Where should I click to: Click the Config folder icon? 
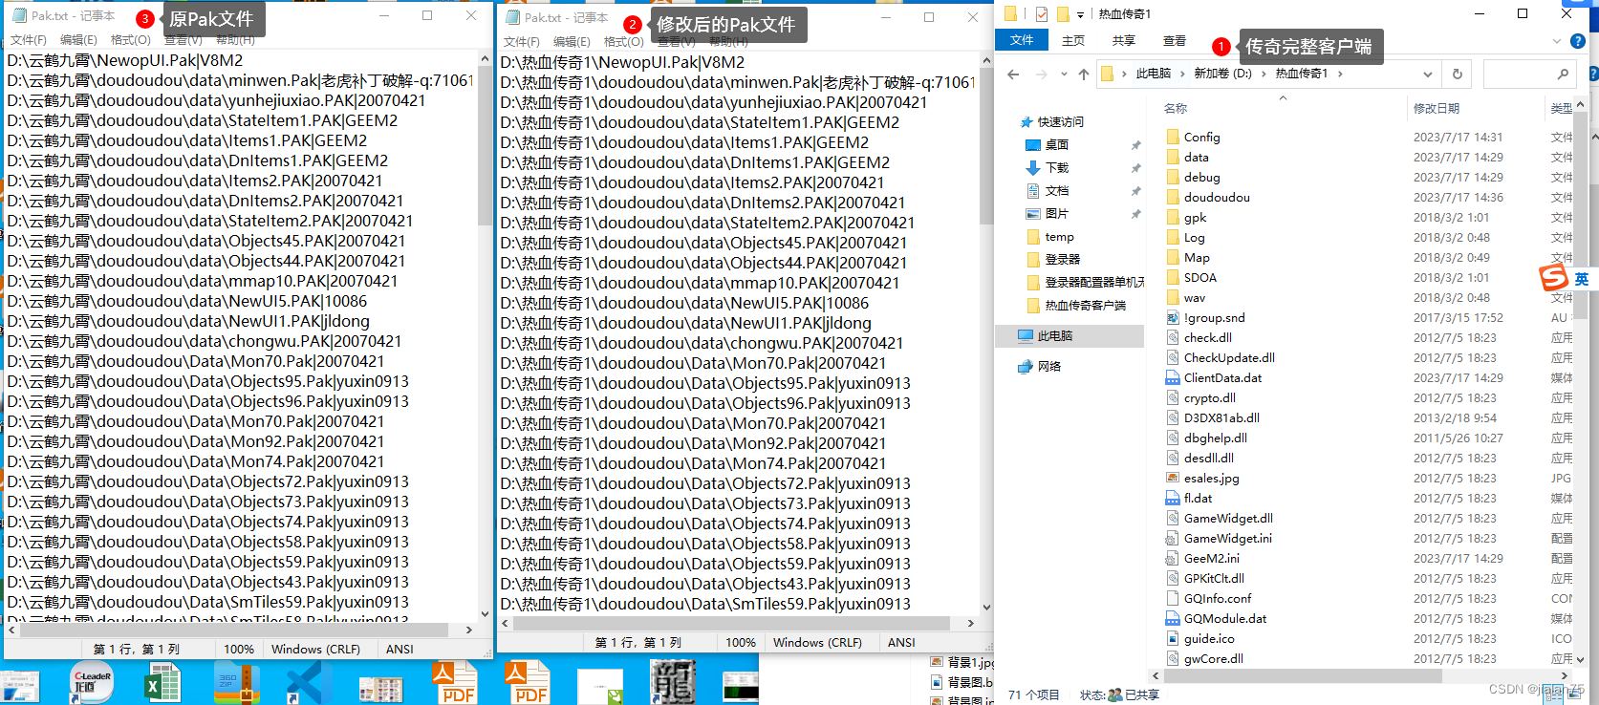click(1173, 137)
